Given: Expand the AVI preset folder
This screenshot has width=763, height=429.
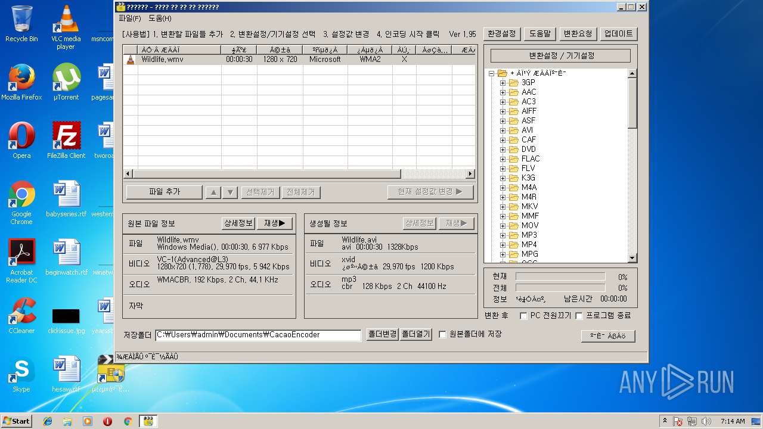Looking at the screenshot, I should coord(503,130).
